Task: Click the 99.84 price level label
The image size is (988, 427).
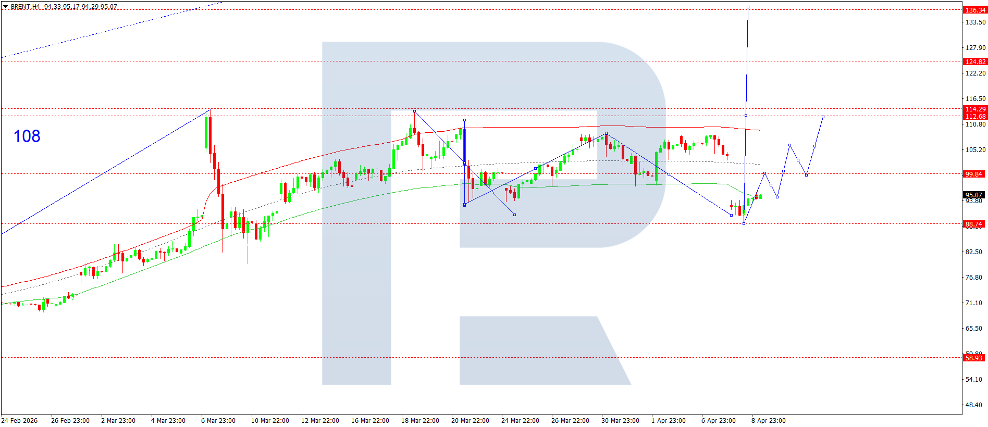Action: point(973,174)
